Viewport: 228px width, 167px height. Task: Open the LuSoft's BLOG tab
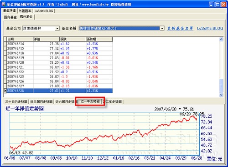(x=44, y=11)
